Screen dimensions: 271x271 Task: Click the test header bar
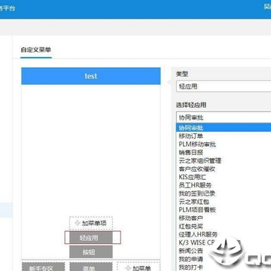pyautogui.click(x=91, y=76)
